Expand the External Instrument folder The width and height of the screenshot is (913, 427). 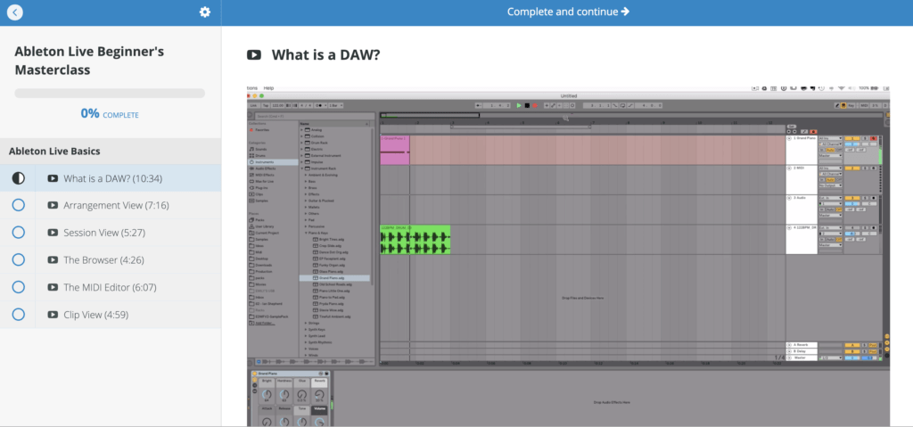(301, 155)
